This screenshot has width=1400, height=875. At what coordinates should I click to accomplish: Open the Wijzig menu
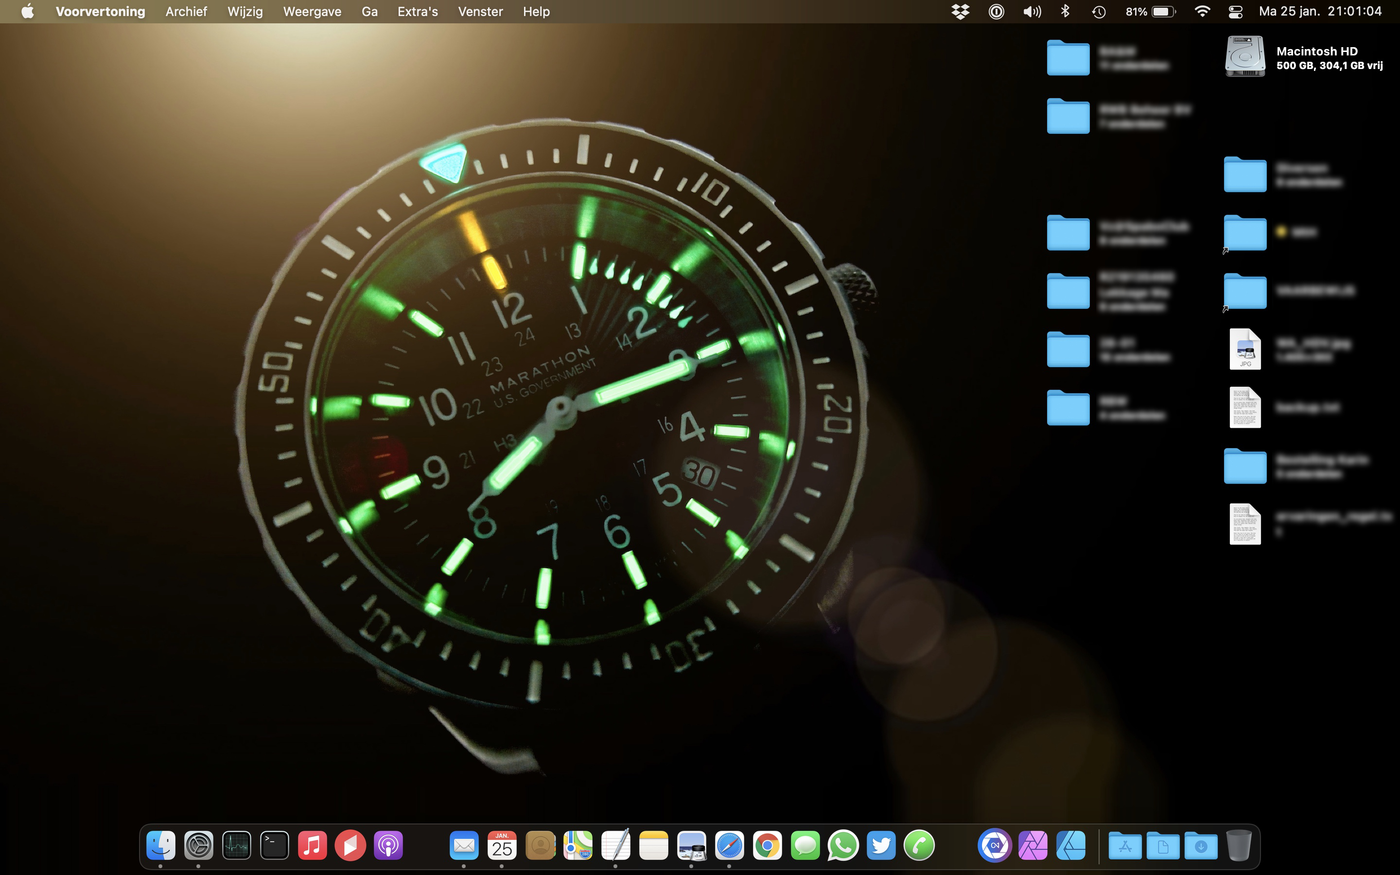pos(245,12)
